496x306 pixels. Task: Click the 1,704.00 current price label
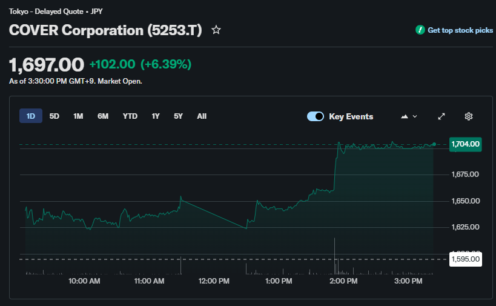465,144
